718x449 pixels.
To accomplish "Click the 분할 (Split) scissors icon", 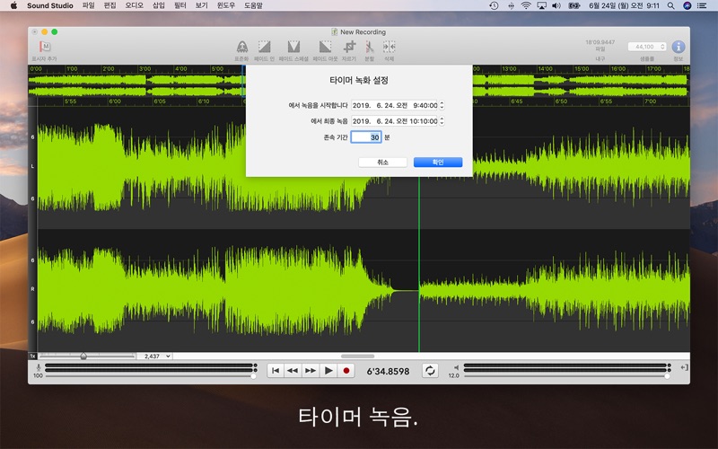I will click(369, 47).
